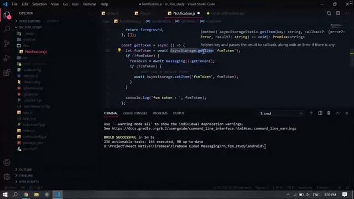354x199 pixels.
Task: Click the lightbulb code action icon
Action: pyautogui.click(x=119, y=50)
